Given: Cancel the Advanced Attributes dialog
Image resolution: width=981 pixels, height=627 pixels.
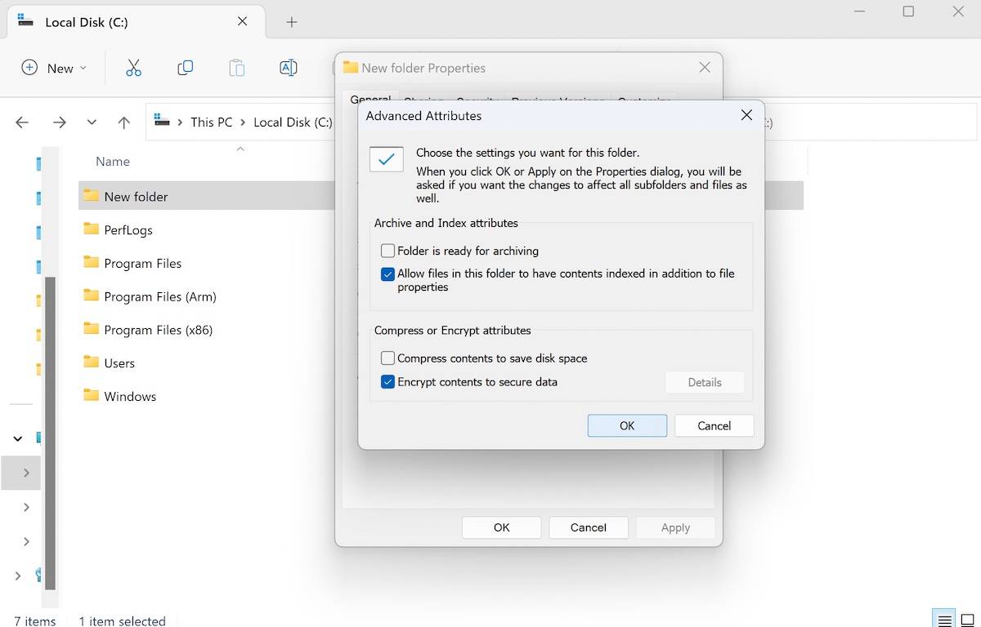Looking at the screenshot, I should point(714,425).
